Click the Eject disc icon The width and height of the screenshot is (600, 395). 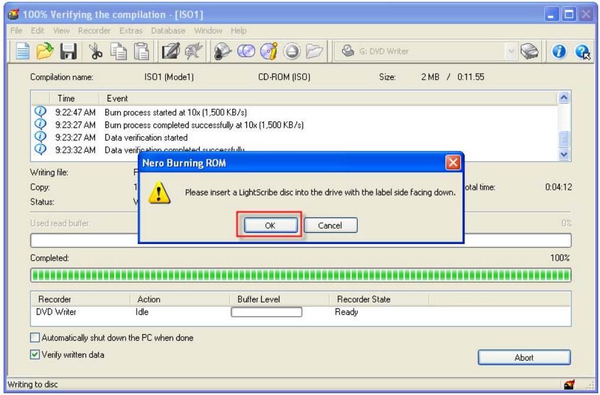click(x=292, y=51)
